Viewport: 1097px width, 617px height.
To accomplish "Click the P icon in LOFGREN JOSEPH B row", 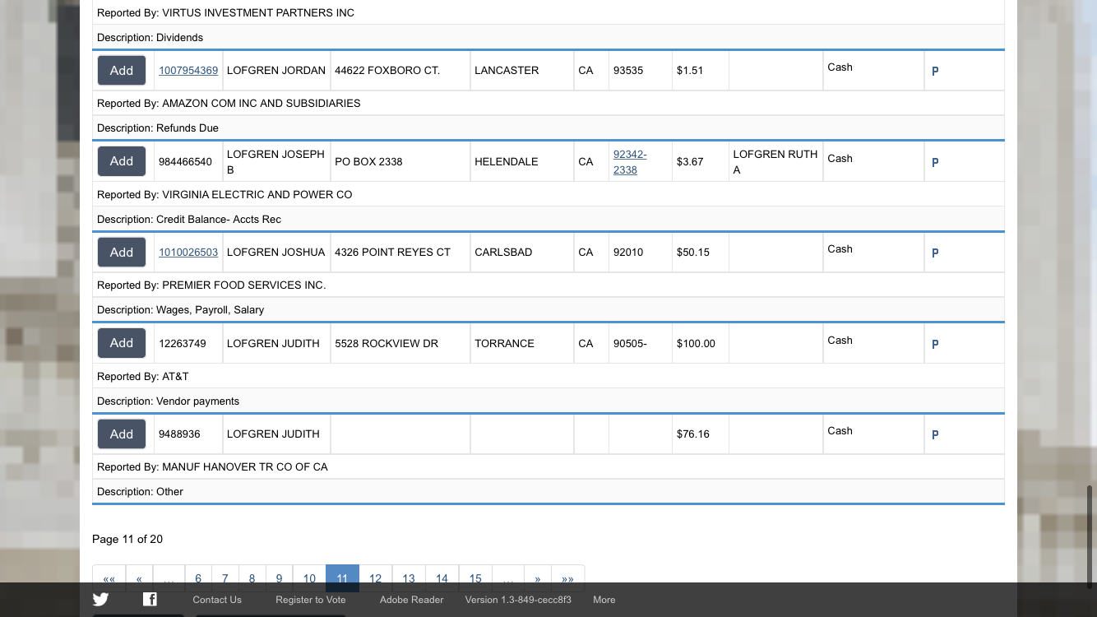I will [935, 163].
